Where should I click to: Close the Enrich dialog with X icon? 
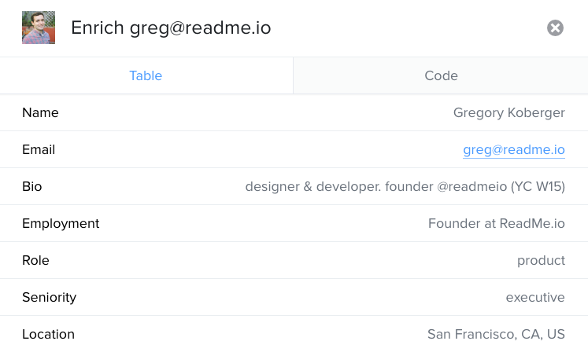555,27
